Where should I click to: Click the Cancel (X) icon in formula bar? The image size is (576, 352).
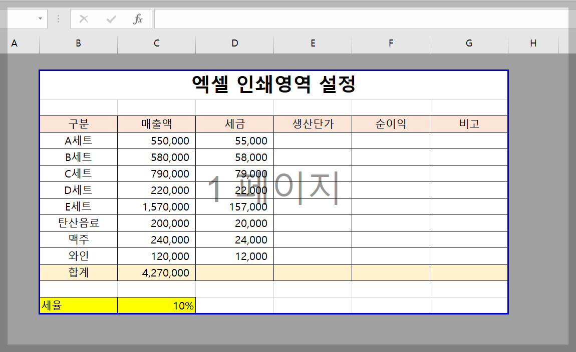click(84, 18)
